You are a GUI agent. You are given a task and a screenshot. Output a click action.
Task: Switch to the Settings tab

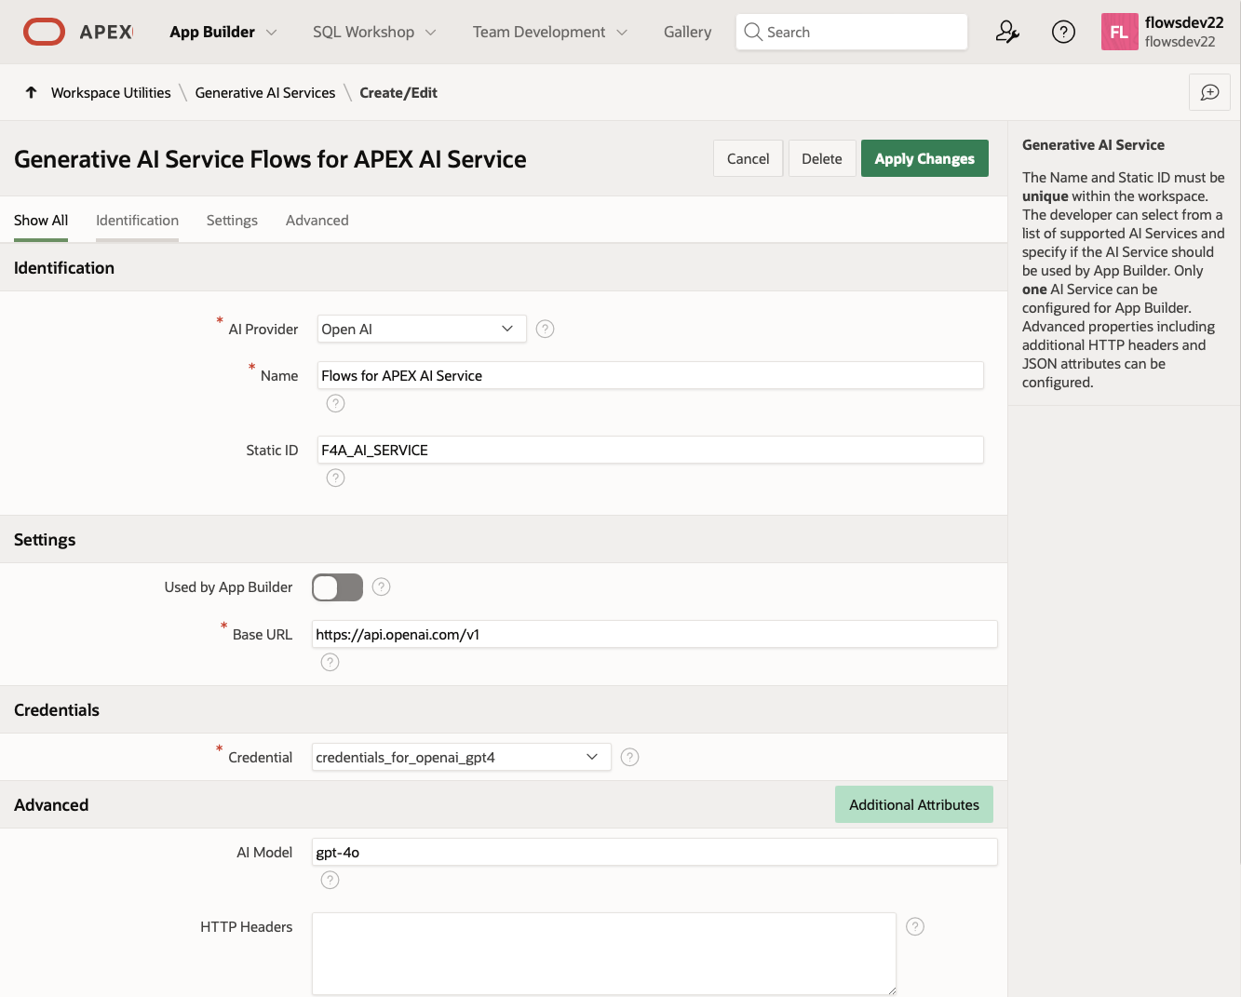(x=232, y=221)
